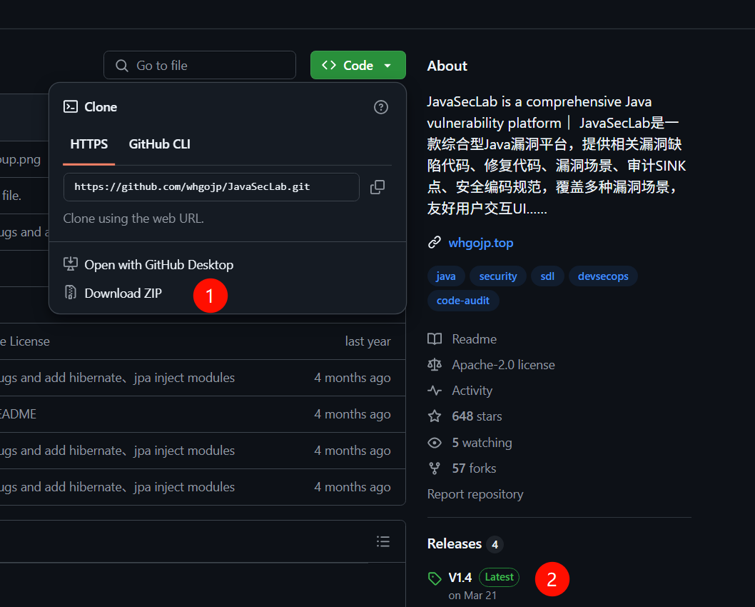The width and height of the screenshot is (755, 607).
Task: Click the 'Clone using the web URL.' text
Action: [134, 219]
